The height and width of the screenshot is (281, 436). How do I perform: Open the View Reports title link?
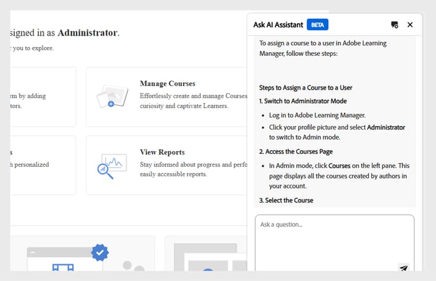pyautogui.click(x=162, y=152)
